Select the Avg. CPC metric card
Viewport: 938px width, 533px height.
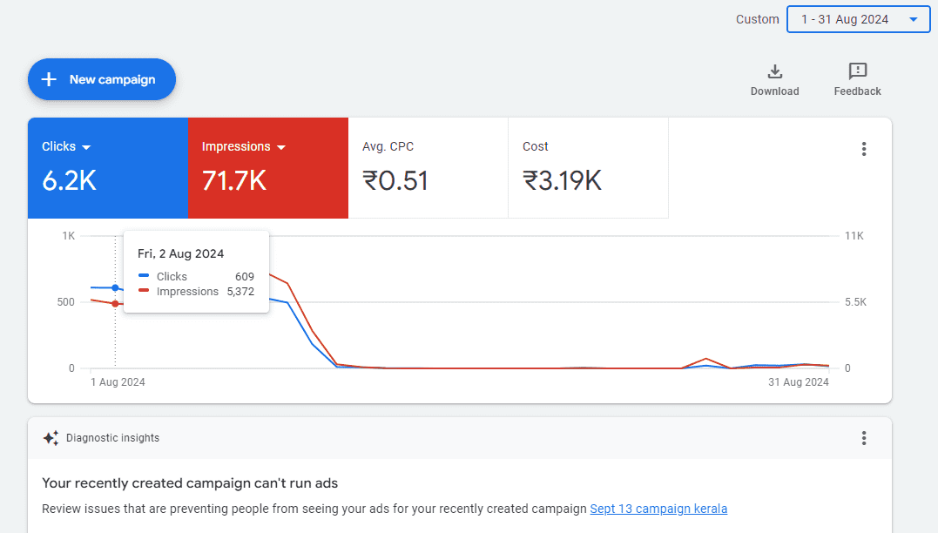pos(428,167)
